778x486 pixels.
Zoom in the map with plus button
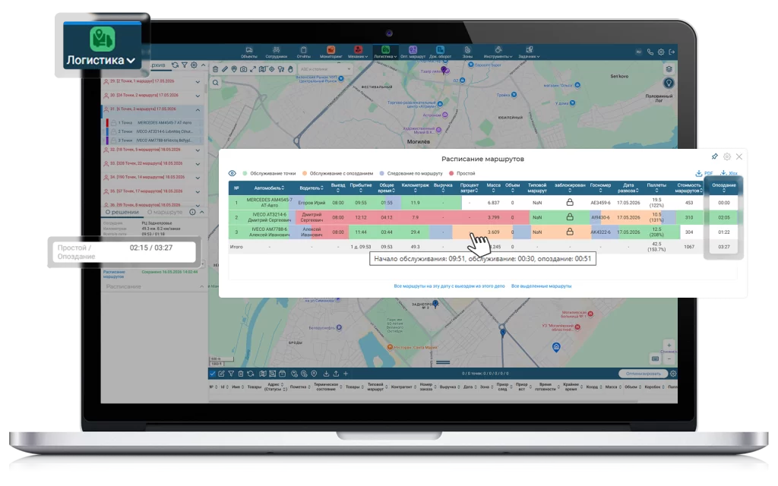(669, 346)
